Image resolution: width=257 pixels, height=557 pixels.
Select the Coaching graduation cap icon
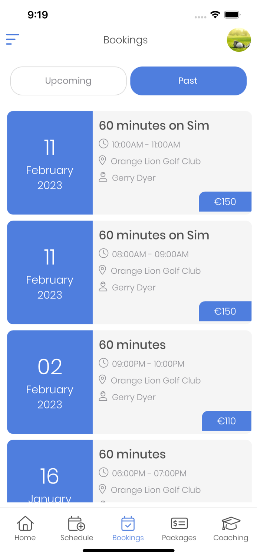click(x=231, y=523)
